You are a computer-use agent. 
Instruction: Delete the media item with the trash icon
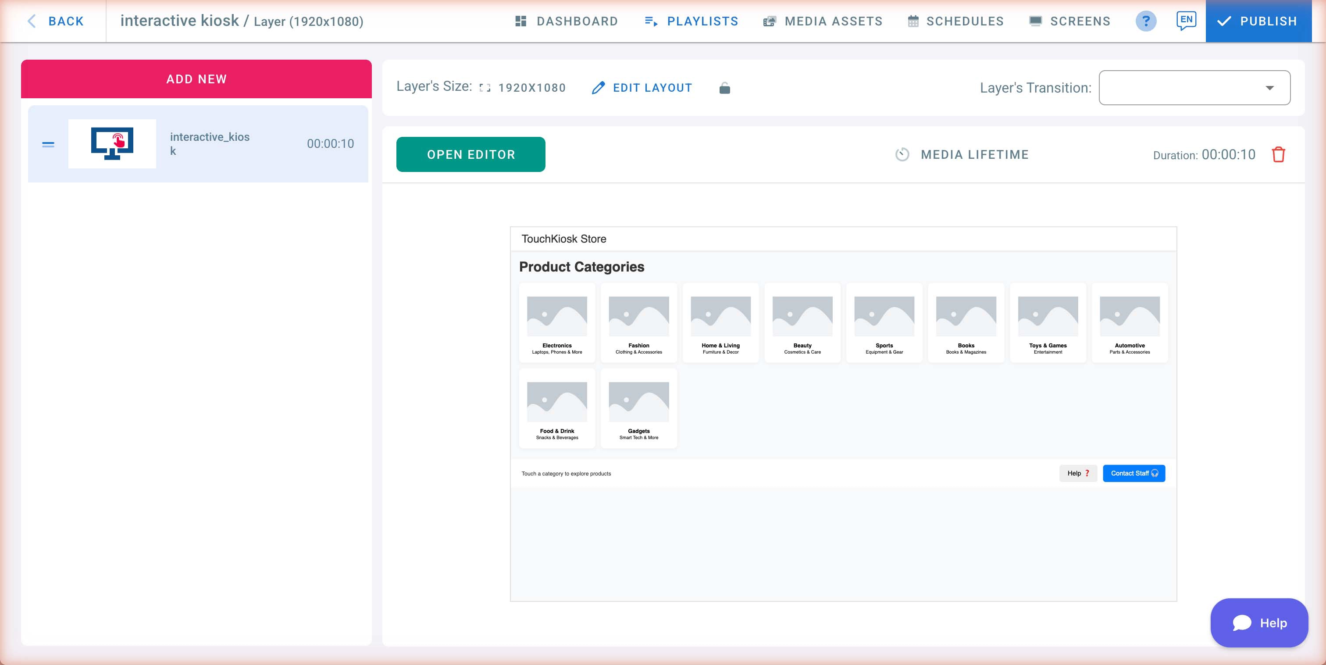point(1279,154)
